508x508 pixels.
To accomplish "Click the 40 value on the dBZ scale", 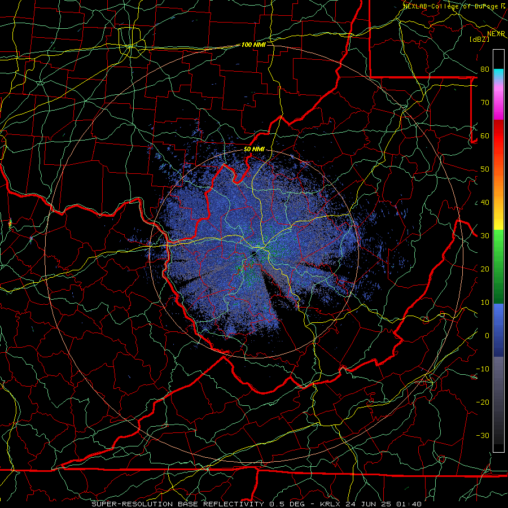I will [x=485, y=203].
